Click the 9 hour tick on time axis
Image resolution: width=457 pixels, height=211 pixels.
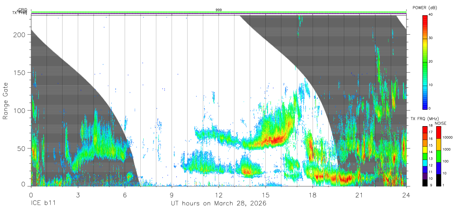[x=172, y=195]
